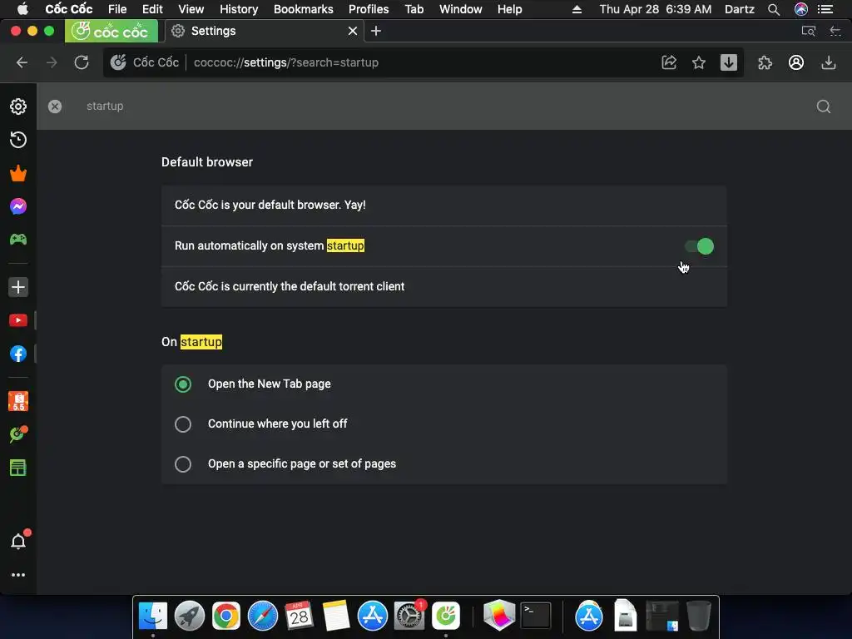Image resolution: width=852 pixels, height=639 pixels.
Task: Share this page from the address bar
Action: (669, 62)
